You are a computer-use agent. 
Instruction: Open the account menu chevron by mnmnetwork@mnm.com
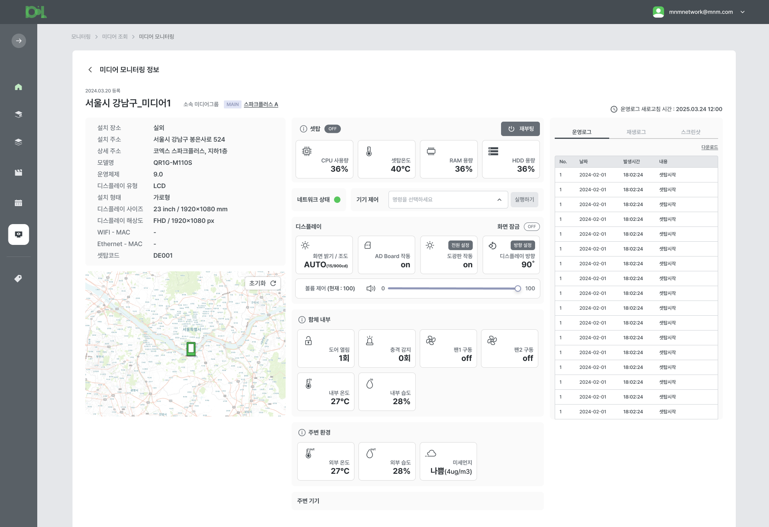coord(743,12)
